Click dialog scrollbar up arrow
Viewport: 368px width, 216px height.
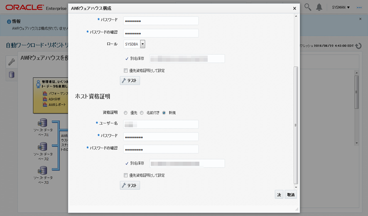click(296, 16)
